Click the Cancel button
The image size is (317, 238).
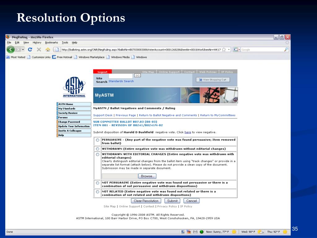(191, 201)
